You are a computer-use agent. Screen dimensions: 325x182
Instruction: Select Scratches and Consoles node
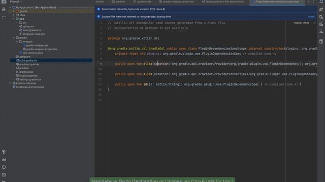click(x=28, y=87)
